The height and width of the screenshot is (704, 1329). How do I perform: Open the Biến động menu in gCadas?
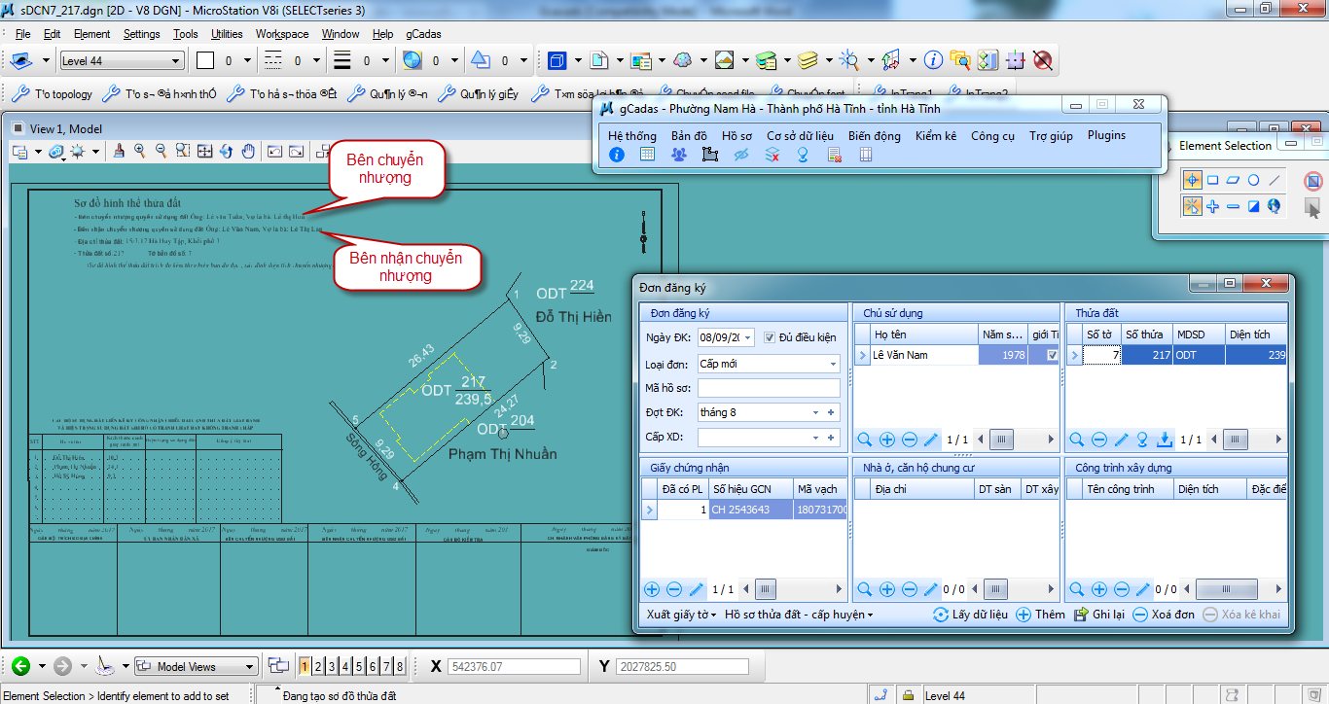pos(874,136)
